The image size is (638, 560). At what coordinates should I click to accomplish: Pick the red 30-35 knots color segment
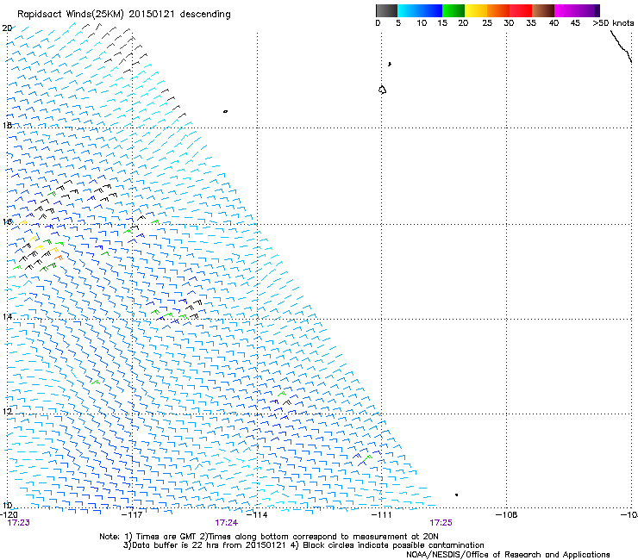pyautogui.click(x=521, y=10)
